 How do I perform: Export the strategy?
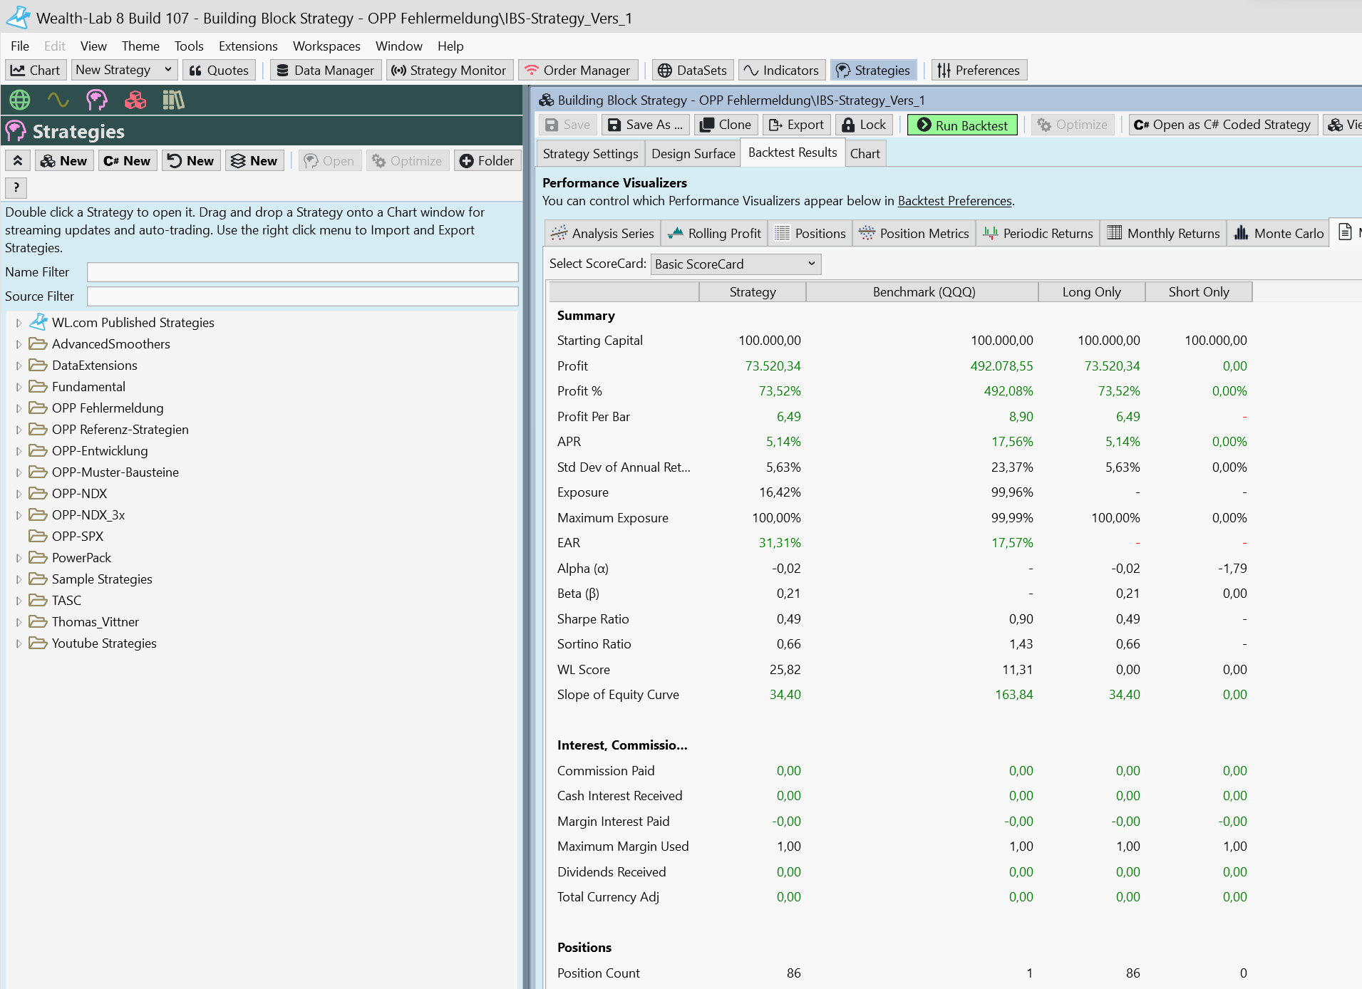(x=796, y=125)
